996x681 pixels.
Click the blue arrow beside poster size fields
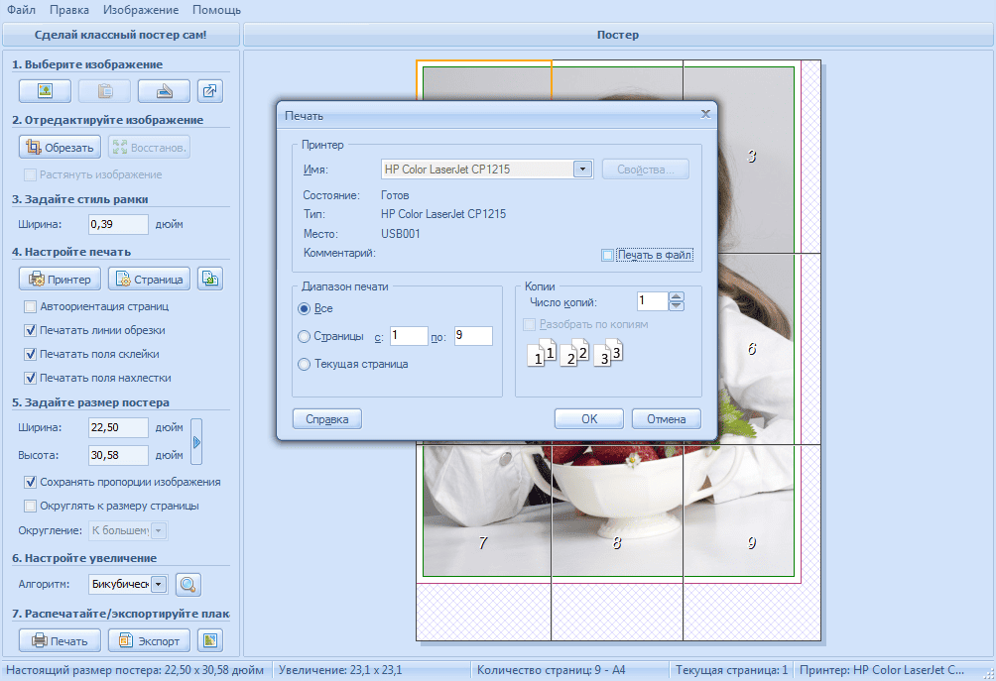[196, 442]
